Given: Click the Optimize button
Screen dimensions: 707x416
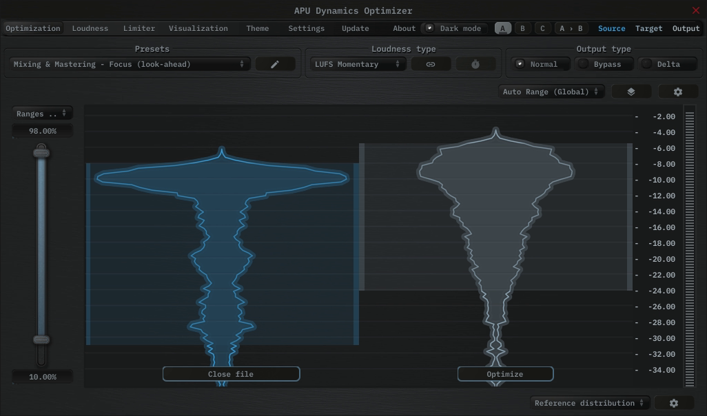Looking at the screenshot, I should (x=505, y=374).
